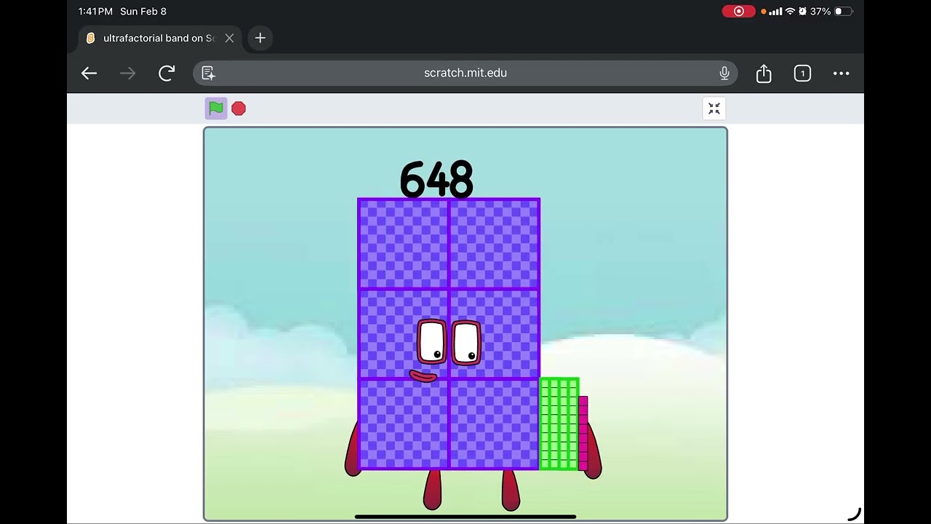931x524 pixels.
Task: Check the battery icon in status bar
Action: pyautogui.click(x=844, y=12)
